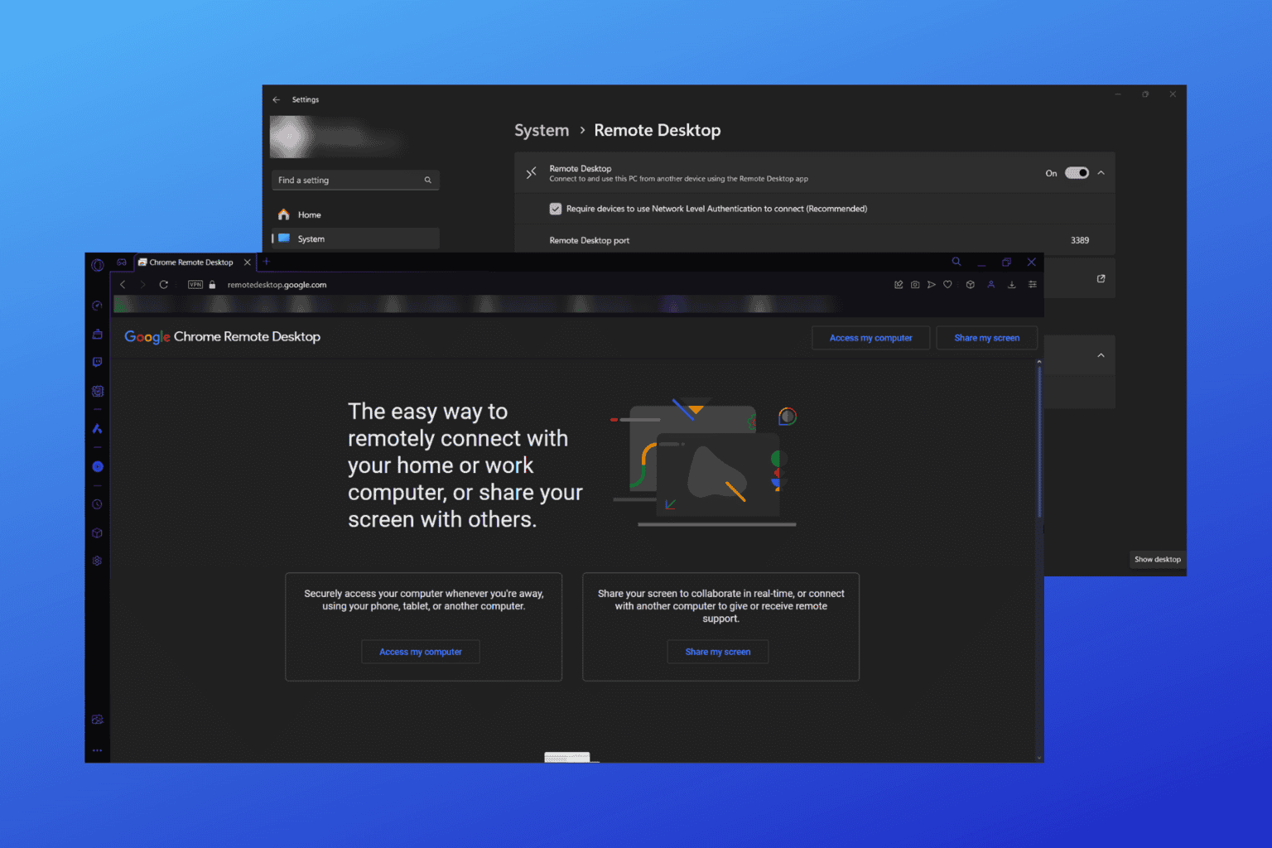
Task: Click Access my computer in page header
Action: (x=870, y=338)
